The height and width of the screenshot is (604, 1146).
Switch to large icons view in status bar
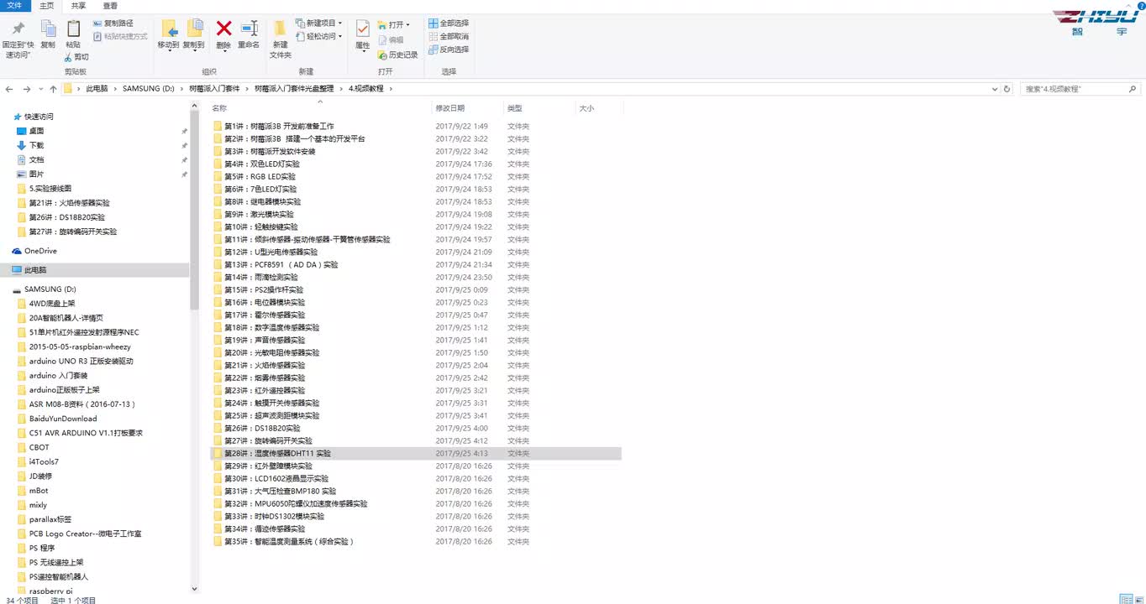pyautogui.click(x=1138, y=598)
